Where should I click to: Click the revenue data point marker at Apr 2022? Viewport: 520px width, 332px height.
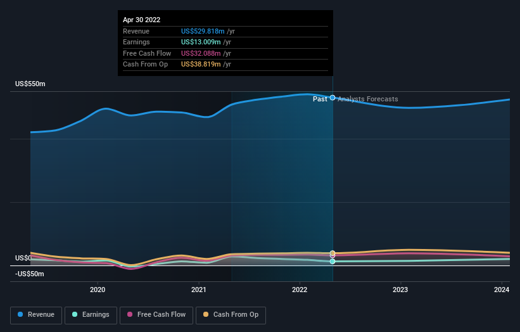[333, 98]
